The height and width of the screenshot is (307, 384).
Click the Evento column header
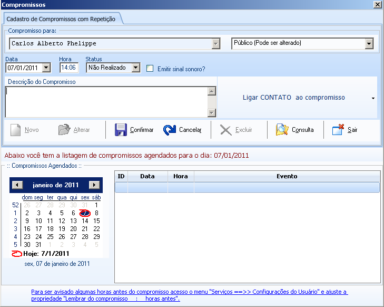287,176
